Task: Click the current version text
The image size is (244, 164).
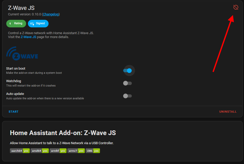Action: click(24, 14)
